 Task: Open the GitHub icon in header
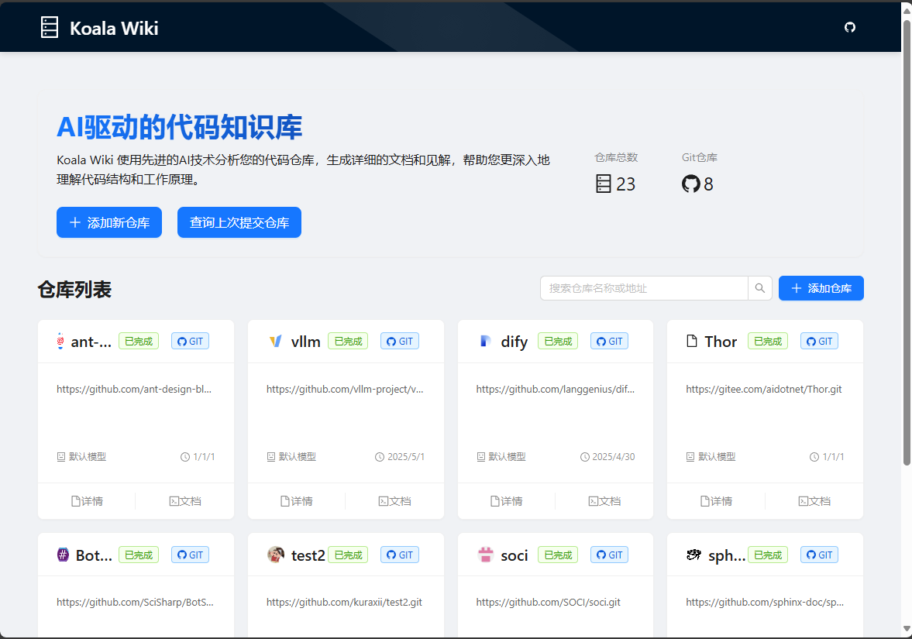pyautogui.click(x=850, y=27)
